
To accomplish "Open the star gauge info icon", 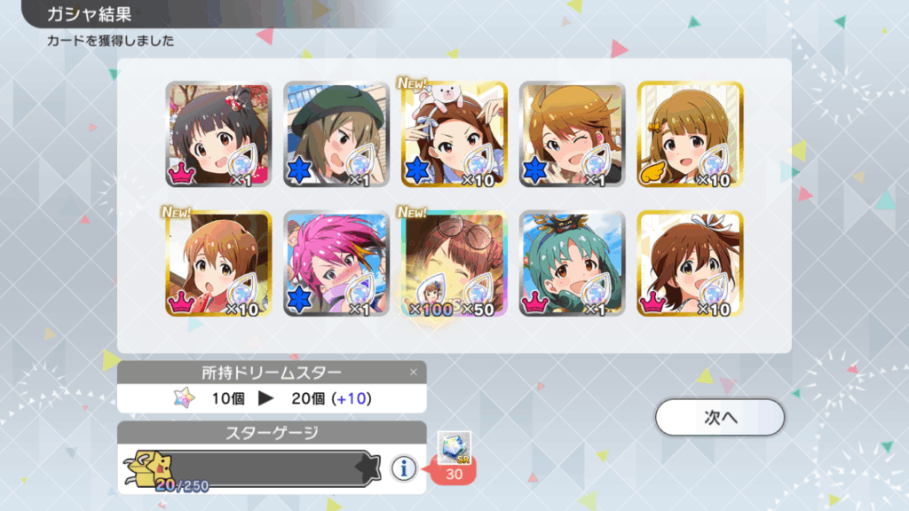I will coord(404,468).
